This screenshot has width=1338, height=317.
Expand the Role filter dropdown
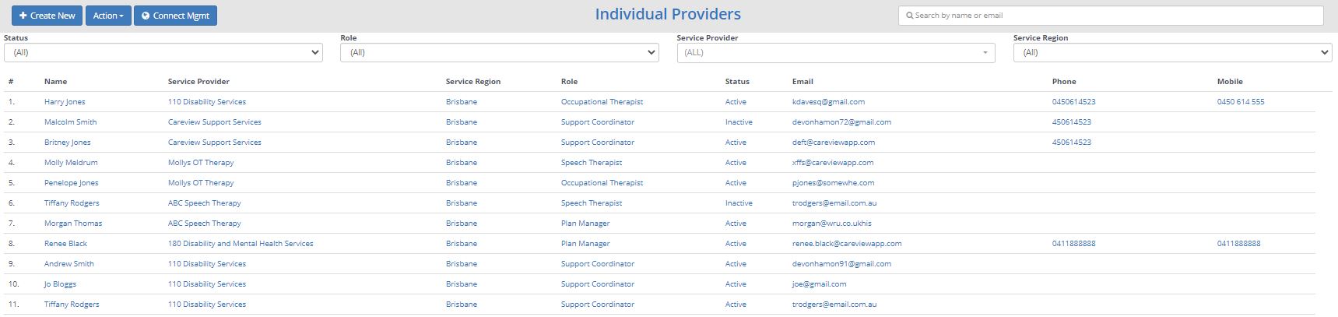[x=500, y=53]
